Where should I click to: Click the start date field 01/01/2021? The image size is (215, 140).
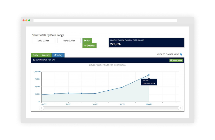tap(44, 41)
